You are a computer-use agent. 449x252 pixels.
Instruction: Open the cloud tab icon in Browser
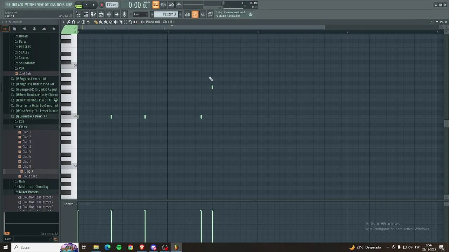coord(44,29)
